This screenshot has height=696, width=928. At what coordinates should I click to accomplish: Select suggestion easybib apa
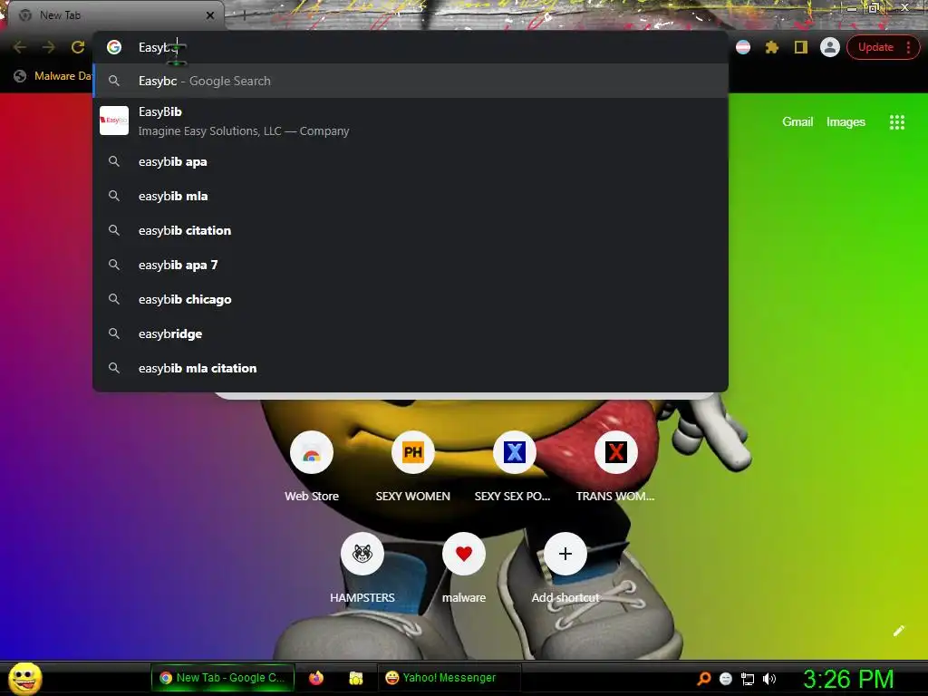coord(411,161)
